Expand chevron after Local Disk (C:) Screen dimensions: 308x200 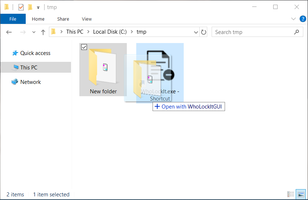tap(132, 32)
